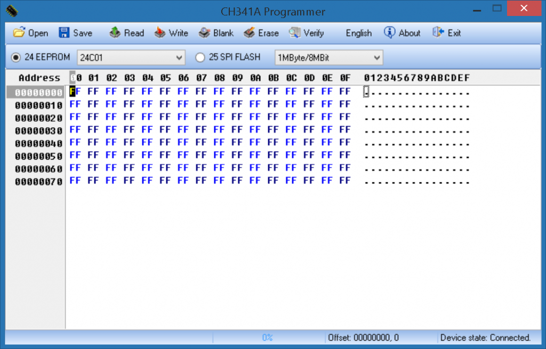Click the Open folder icon

point(19,32)
